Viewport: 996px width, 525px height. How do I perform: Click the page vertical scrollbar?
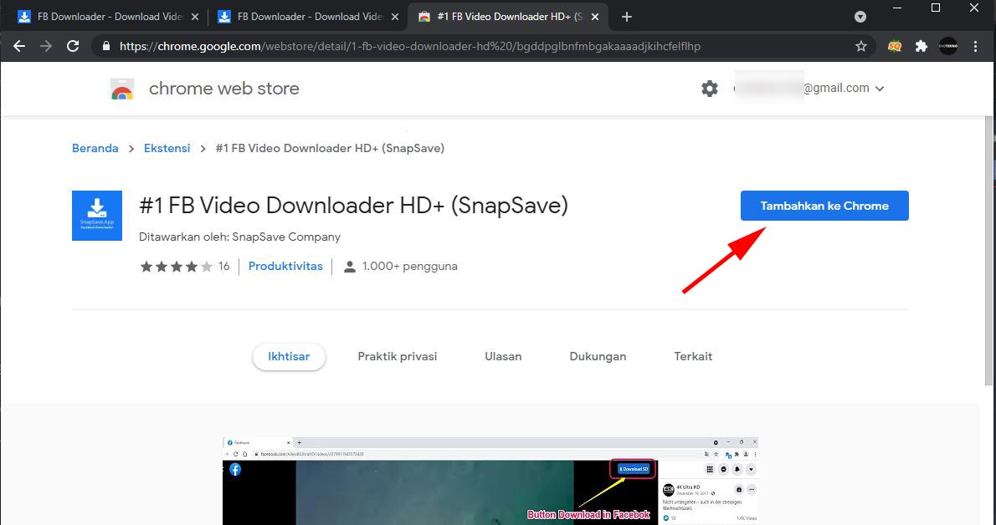(989, 251)
